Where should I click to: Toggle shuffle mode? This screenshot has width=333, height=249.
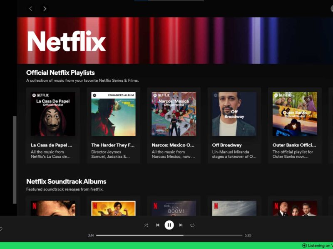pyautogui.click(x=146, y=225)
